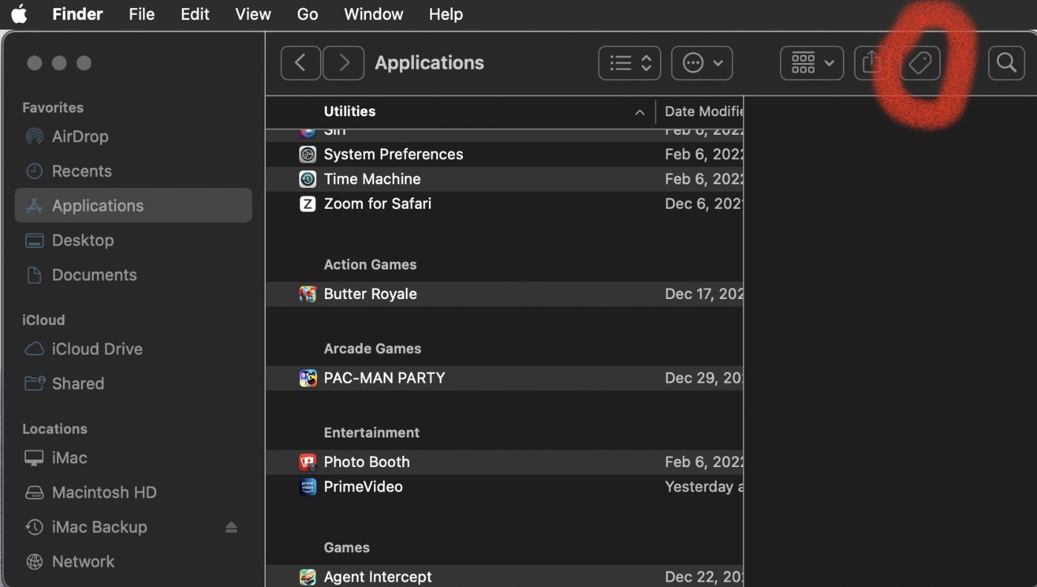Viewport: 1037px width, 587px height.
Task: Select iCloud Drive in the sidebar
Action: click(133, 349)
